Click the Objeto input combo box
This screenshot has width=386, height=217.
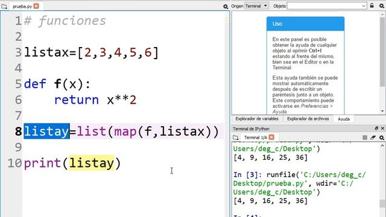[327, 6]
